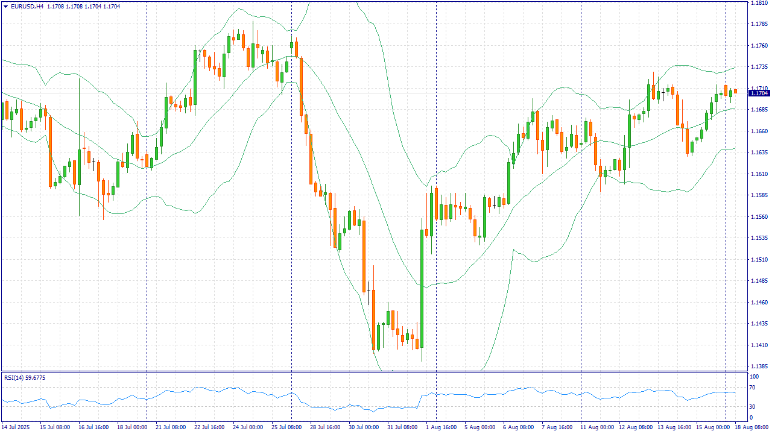
Task: Click the 1.1685 price axis label
Action: 759,110
